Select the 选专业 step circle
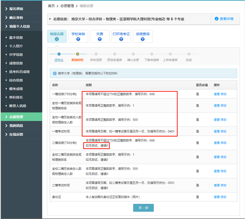This screenshot has height=219, width=245. (59, 54)
